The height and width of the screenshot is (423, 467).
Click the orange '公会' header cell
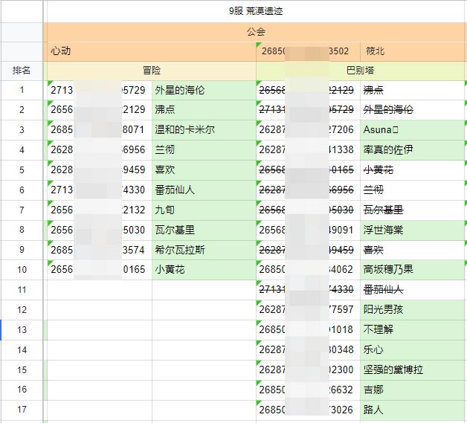tap(256, 32)
